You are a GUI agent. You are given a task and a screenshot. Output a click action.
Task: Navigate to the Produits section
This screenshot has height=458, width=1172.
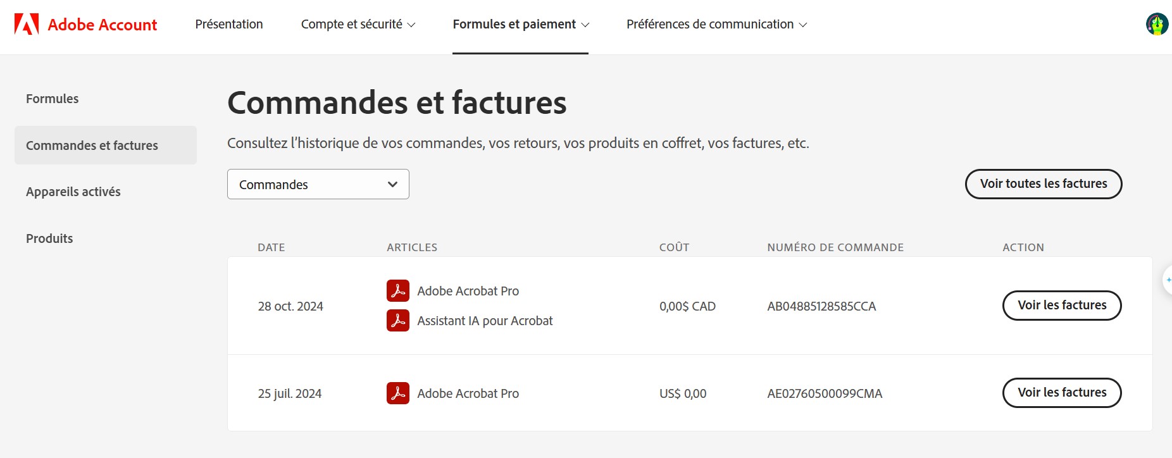49,238
